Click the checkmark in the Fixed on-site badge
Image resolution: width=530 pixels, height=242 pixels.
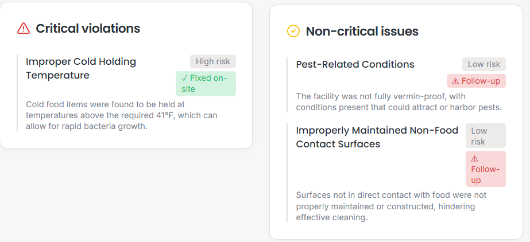[184, 79]
